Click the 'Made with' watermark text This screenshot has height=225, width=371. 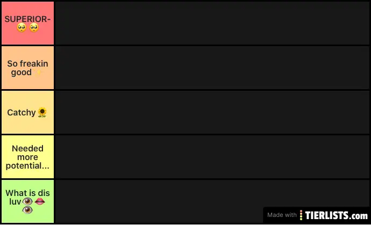[282, 215]
